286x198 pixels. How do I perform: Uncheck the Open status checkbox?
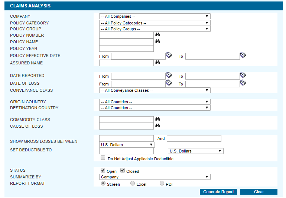(103, 171)
